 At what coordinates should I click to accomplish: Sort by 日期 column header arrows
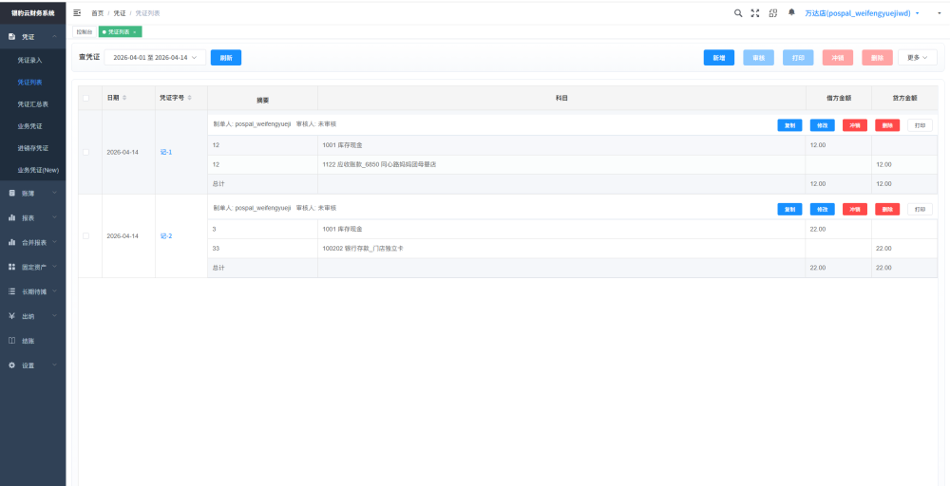tap(124, 98)
